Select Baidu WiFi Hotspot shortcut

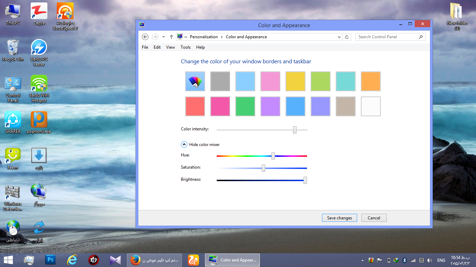(39, 89)
